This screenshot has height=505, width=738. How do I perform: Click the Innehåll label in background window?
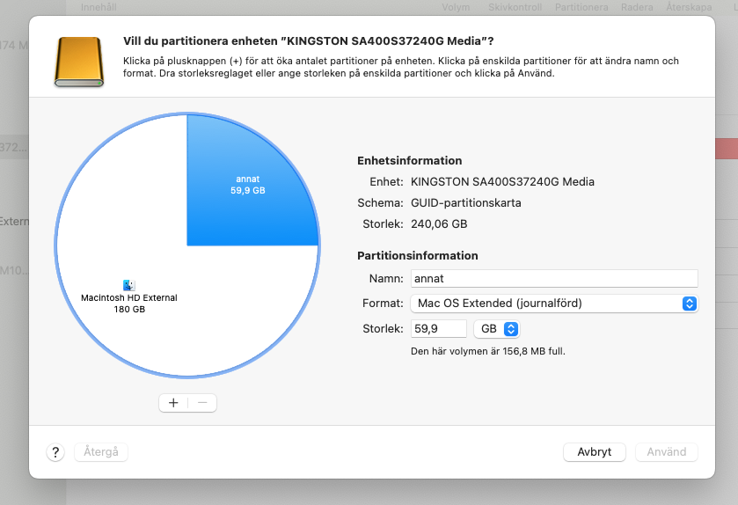tap(99, 8)
